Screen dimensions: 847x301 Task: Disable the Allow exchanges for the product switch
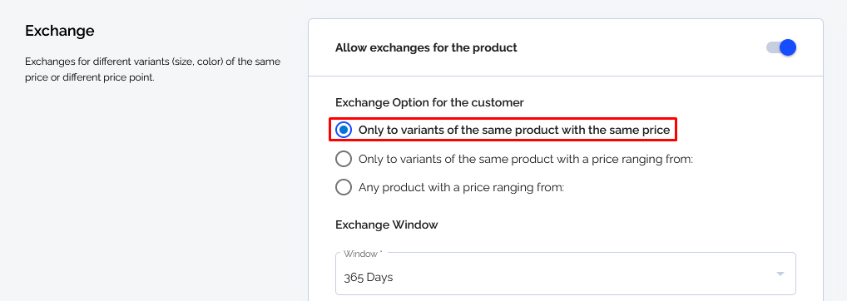(x=781, y=47)
